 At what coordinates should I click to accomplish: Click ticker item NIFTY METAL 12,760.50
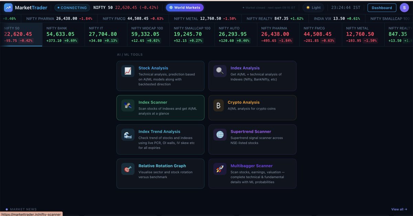tap(205, 19)
